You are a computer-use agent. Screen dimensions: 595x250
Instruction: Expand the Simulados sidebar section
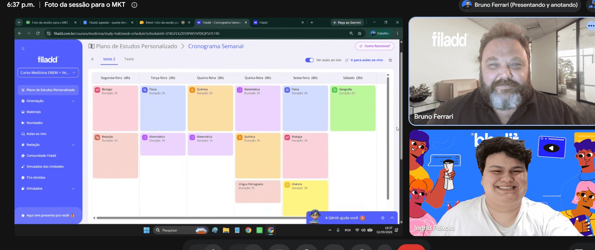point(73,189)
